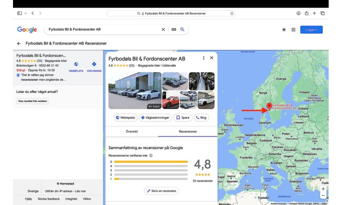The width and height of the screenshot is (342, 205).
Task: Zoom out on the map with minus
Action: pos(323,196)
